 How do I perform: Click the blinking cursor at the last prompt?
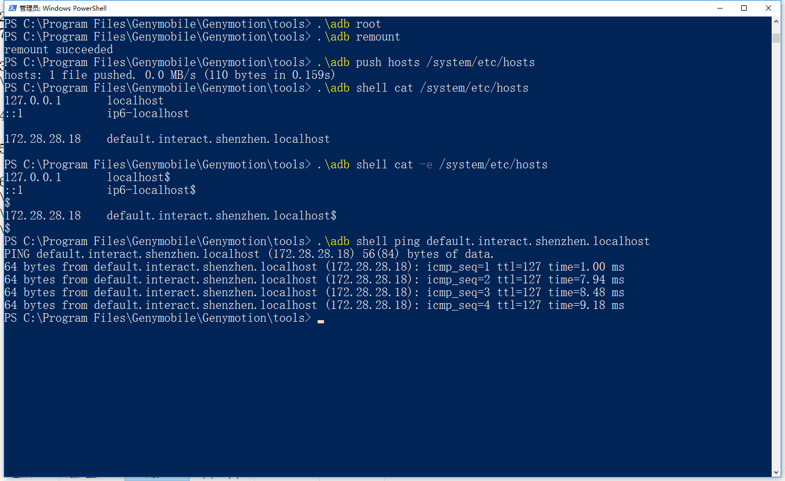pos(320,320)
